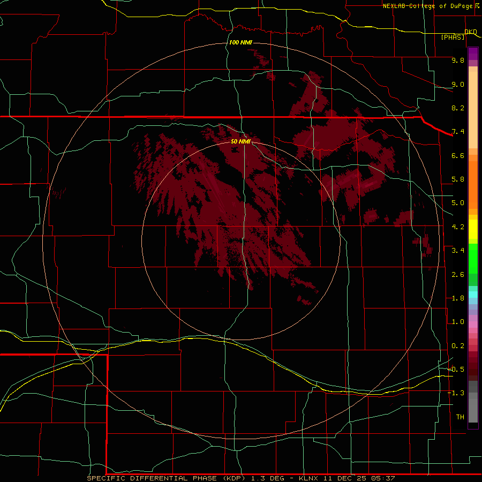Click the 0.2 color scale value
This screenshot has height=482, width=482.
coord(458,346)
